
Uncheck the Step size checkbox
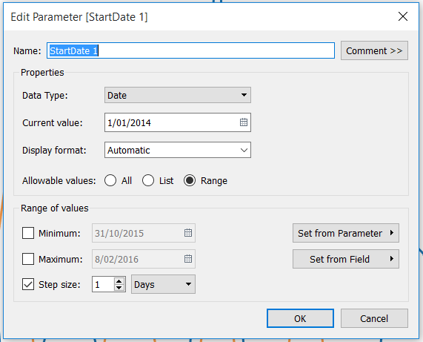point(28,284)
